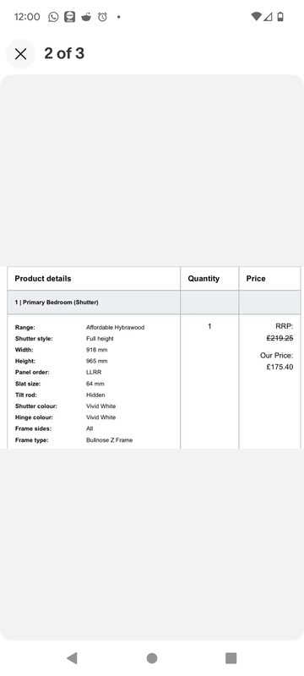The width and height of the screenshot is (304, 676).
Task: Tap the alarm clock status icon
Action: click(102, 17)
